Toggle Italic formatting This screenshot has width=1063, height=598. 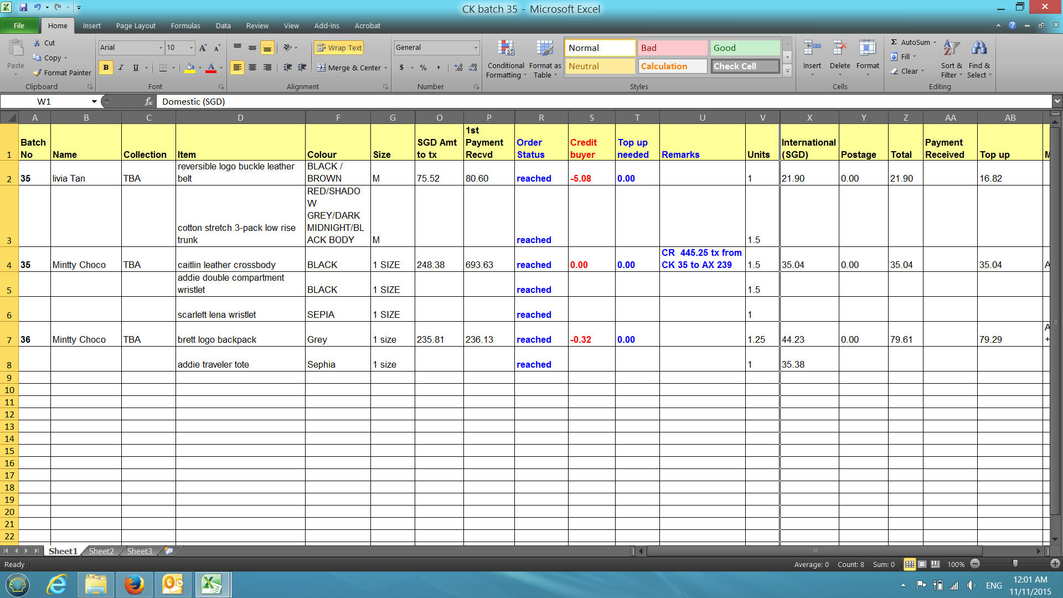(121, 68)
